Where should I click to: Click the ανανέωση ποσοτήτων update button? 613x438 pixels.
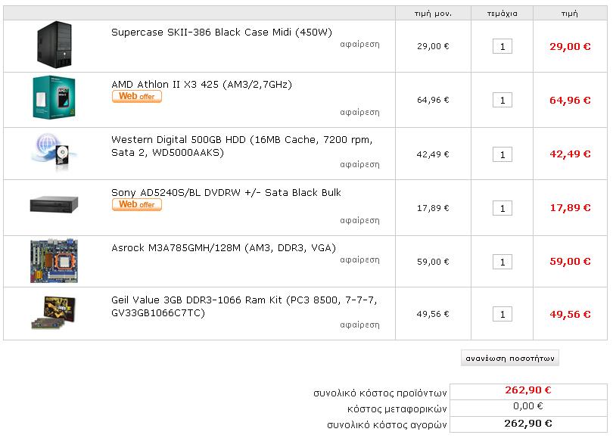point(510,358)
